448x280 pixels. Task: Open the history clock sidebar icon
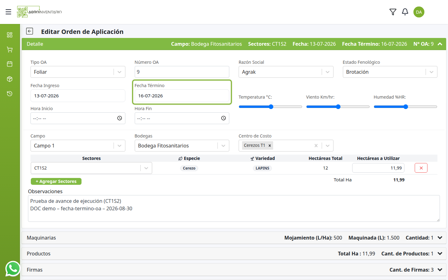click(x=10, y=94)
